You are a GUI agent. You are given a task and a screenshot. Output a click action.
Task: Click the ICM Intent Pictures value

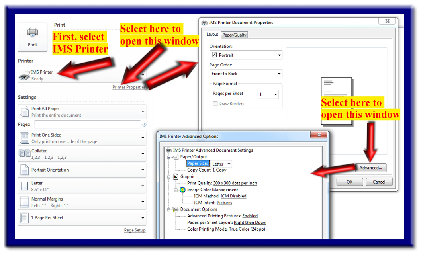(225, 203)
